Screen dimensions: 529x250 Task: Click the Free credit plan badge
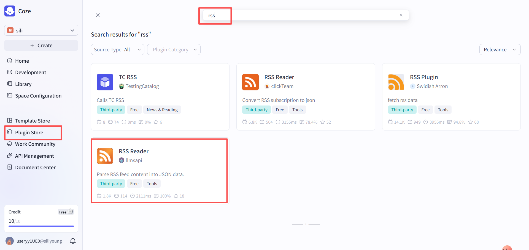66,212
